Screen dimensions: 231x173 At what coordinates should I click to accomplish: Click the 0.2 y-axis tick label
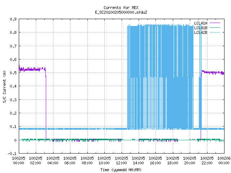(x=13, y=113)
